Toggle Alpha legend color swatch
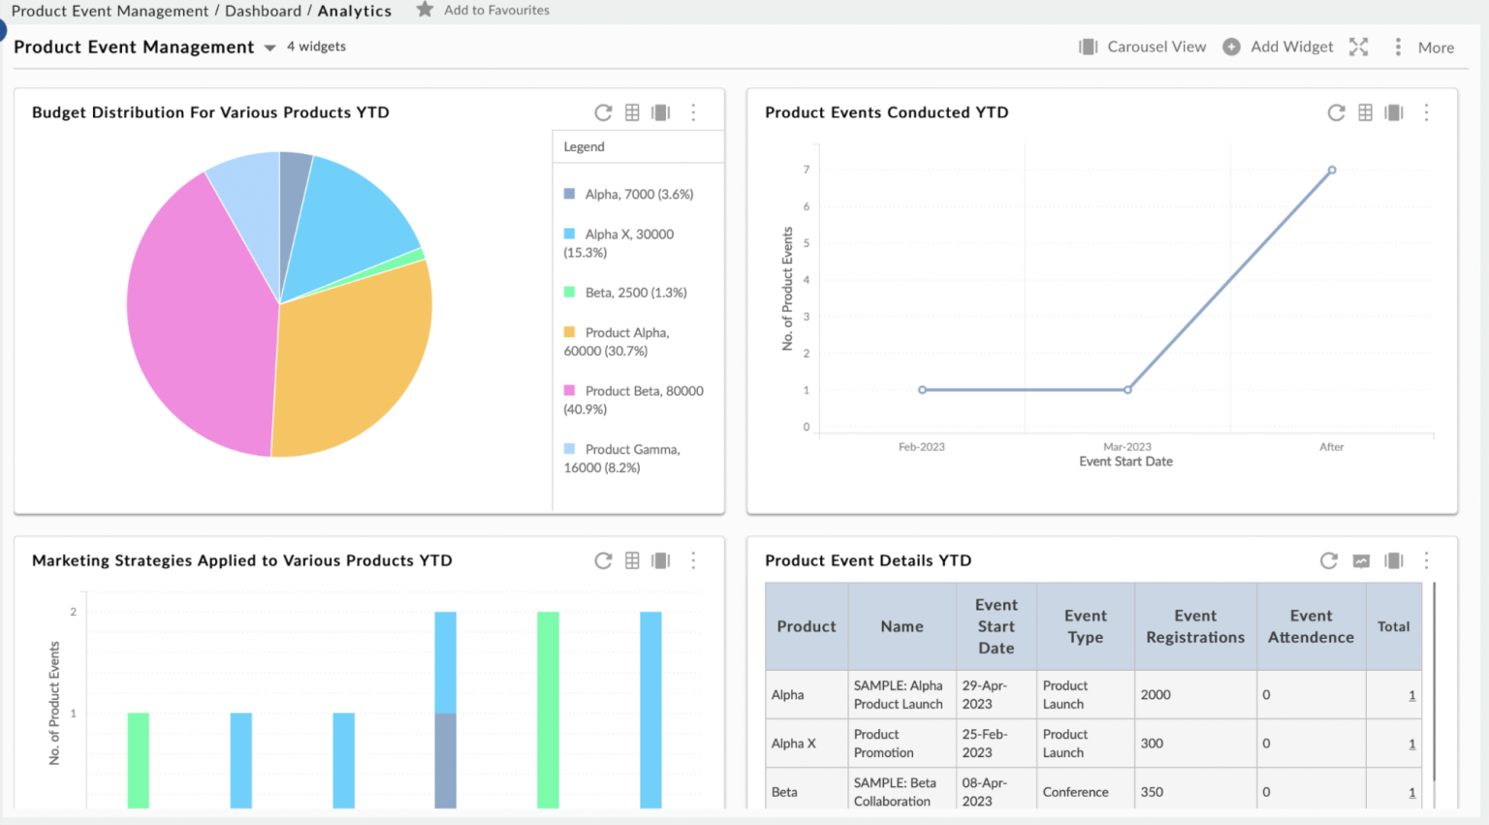This screenshot has width=1489, height=825. [x=570, y=194]
